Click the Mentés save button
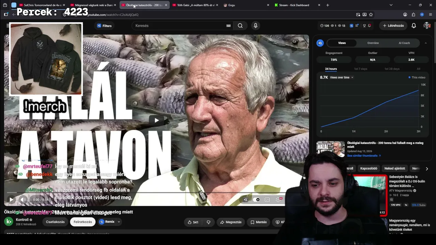 coord(259,222)
